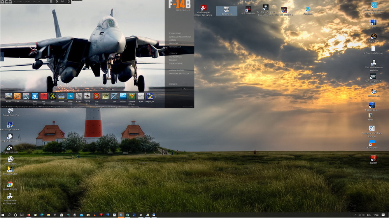Open DCS settings gear icon
The width and height of the screenshot is (389, 218).
(56, 2)
